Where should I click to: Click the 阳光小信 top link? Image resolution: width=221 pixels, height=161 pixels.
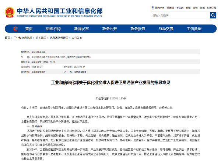[160, 8]
